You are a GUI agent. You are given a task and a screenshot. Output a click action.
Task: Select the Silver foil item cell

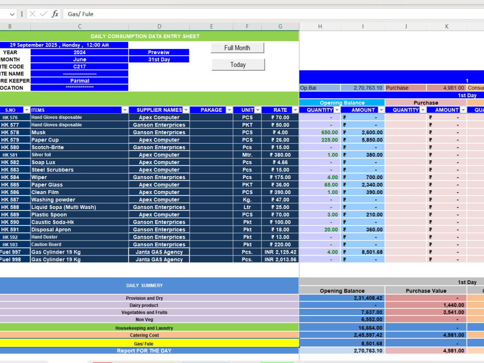79,155
